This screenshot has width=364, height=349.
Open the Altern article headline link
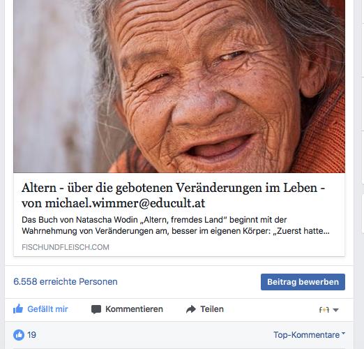click(x=173, y=195)
